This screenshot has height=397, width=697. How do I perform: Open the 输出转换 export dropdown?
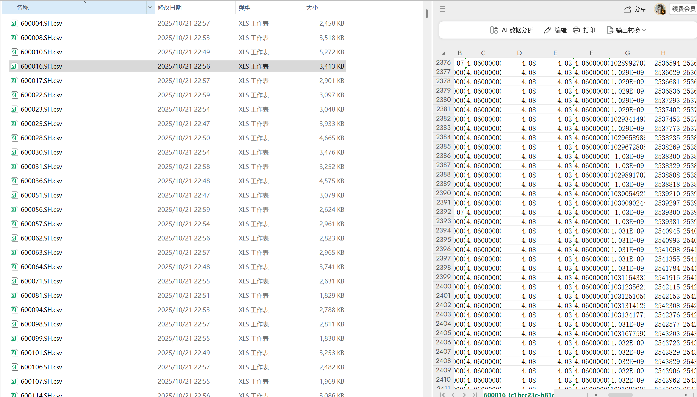(626, 30)
